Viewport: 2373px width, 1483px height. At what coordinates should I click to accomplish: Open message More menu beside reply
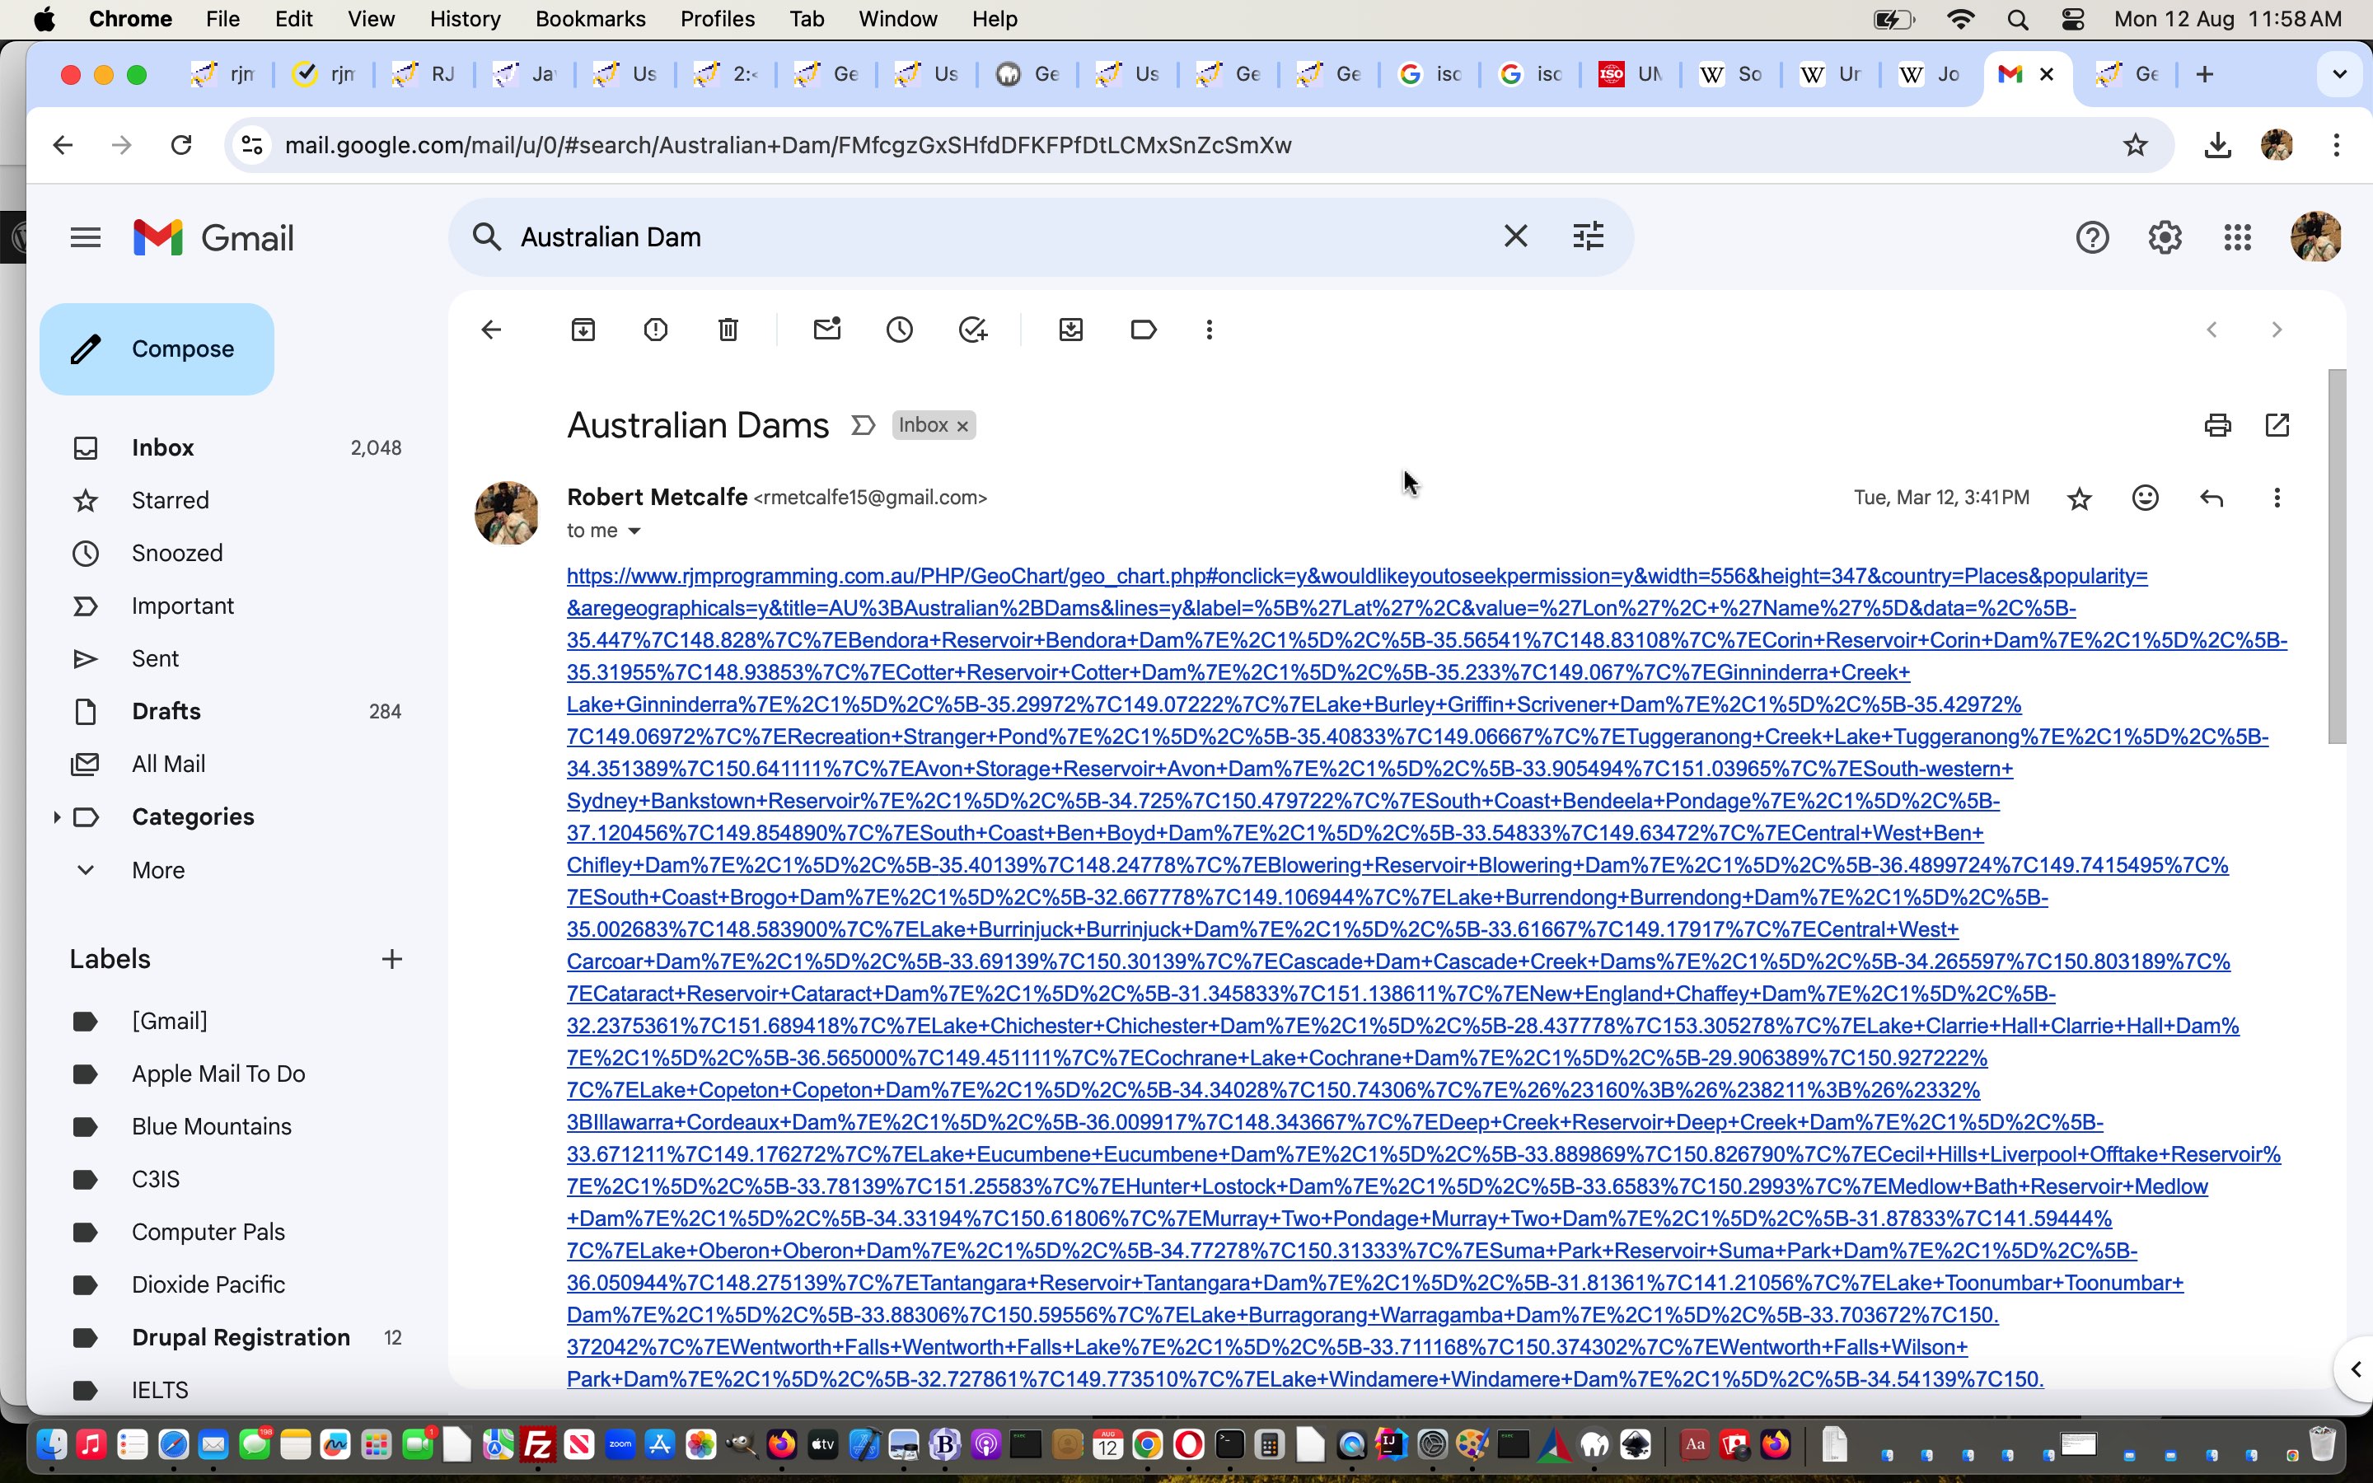click(2277, 498)
